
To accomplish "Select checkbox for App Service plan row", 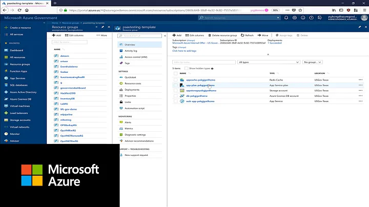I will click(176, 85).
